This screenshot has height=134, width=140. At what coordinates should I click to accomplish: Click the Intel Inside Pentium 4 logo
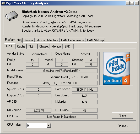[x=116, y=68]
